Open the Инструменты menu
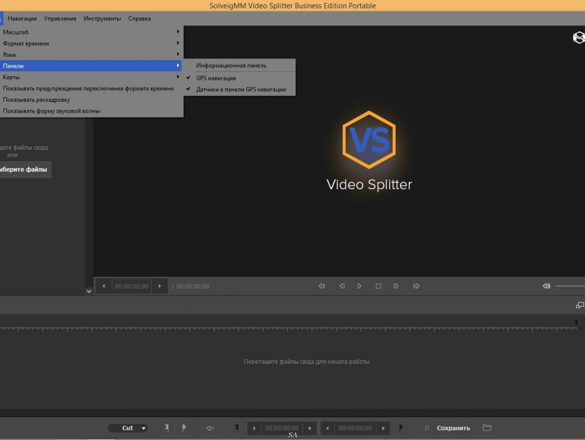585x440 pixels. click(x=102, y=19)
